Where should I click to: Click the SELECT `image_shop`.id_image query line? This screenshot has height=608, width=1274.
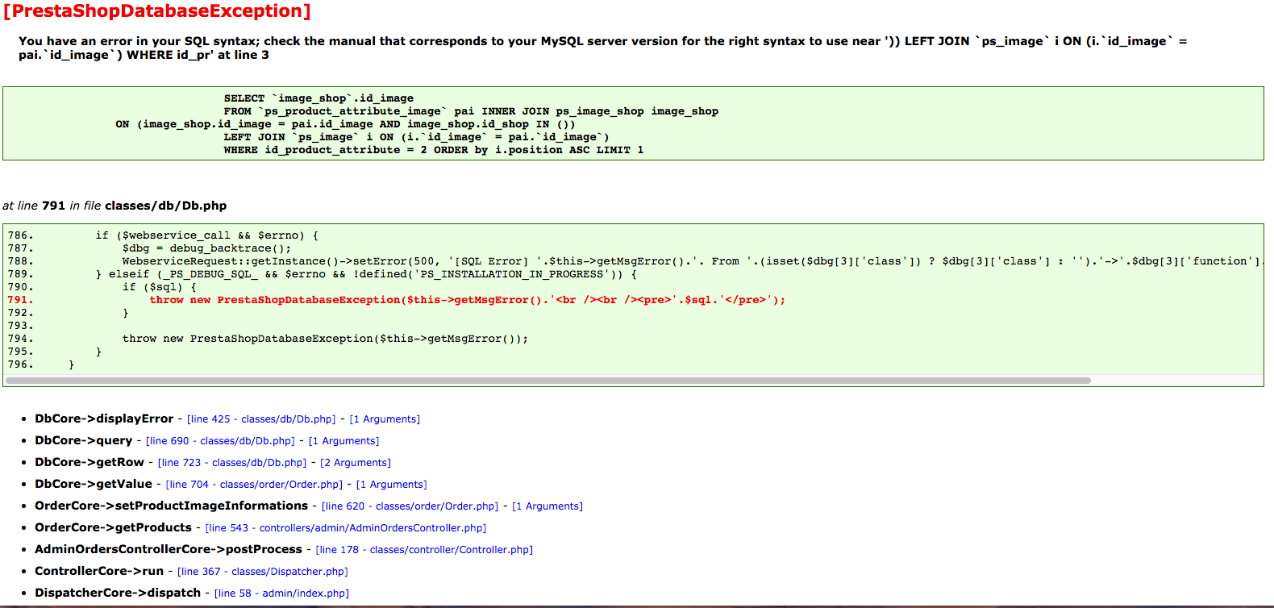318,98
